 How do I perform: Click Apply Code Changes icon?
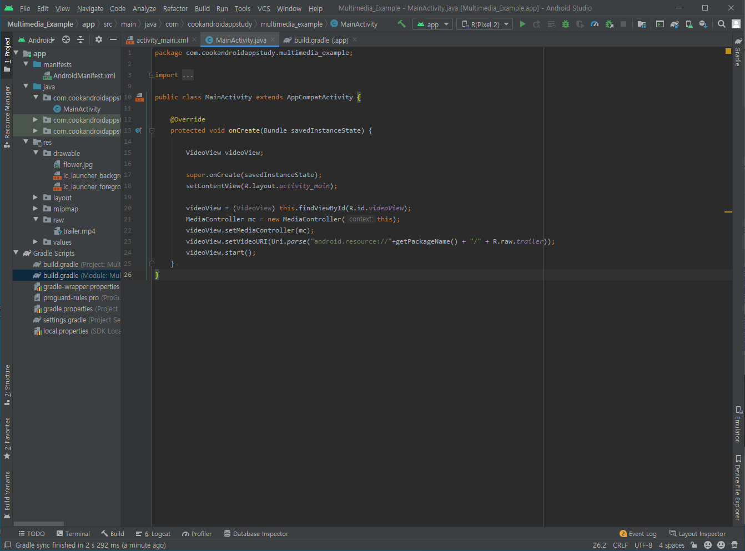(551, 24)
